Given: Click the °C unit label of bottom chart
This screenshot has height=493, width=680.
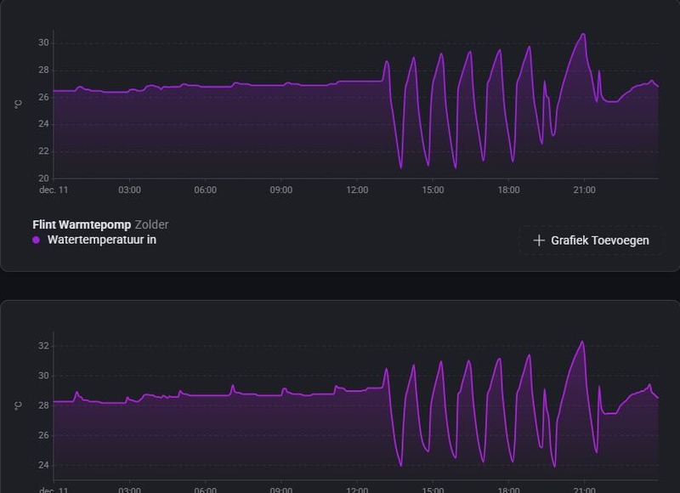Looking at the screenshot, I should pos(18,405).
